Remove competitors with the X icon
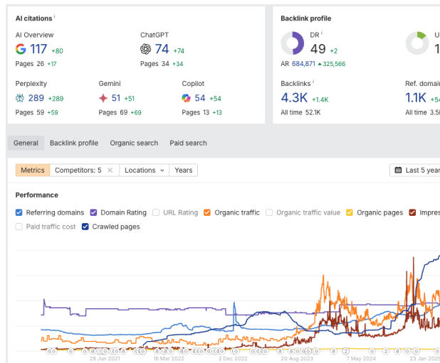The height and width of the screenshot is (363, 440). point(110,170)
